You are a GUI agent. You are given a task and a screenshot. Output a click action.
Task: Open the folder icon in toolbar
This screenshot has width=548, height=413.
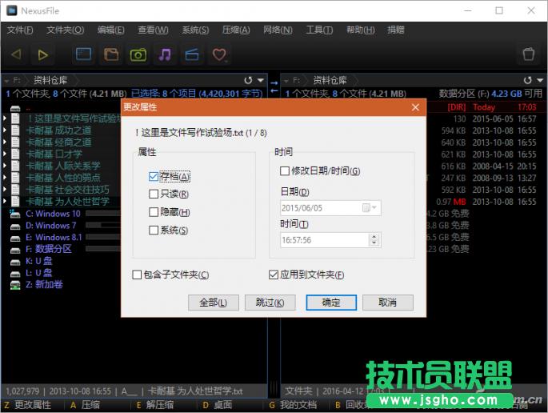point(111,54)
